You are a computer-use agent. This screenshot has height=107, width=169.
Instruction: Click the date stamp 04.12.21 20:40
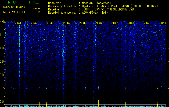point(14,12)
